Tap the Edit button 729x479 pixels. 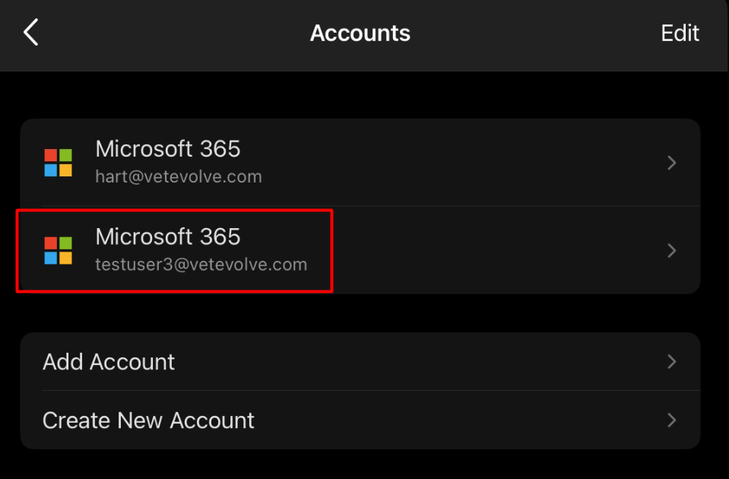pos(680,33)
